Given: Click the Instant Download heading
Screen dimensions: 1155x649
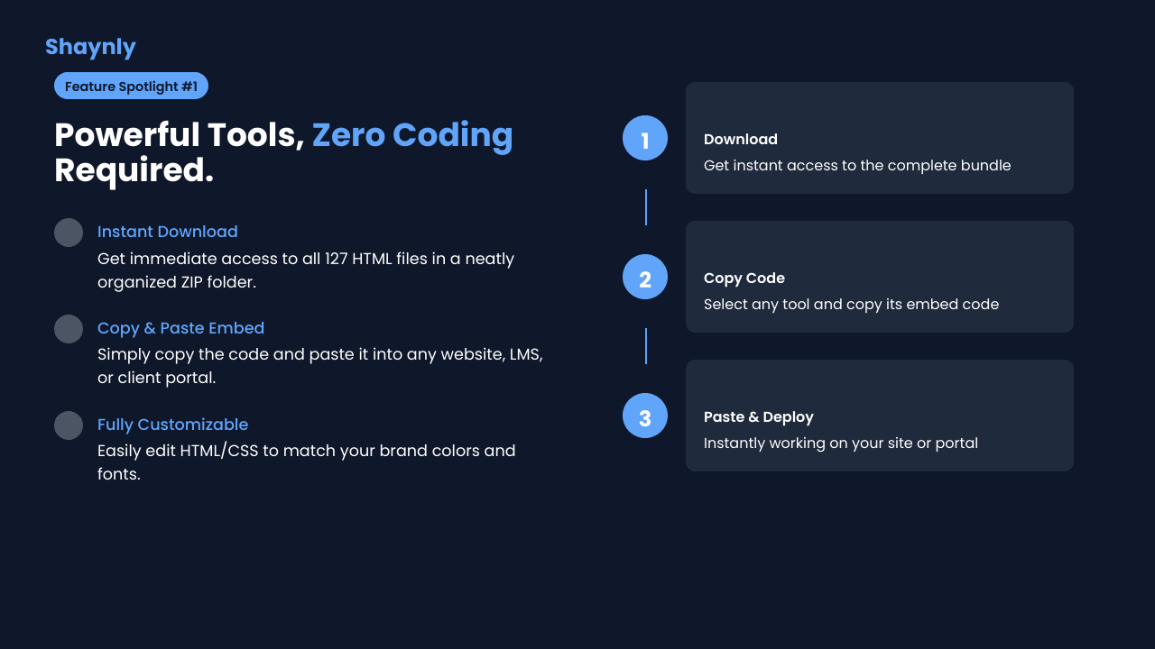Looking at the screenshot, I should point(168,232).
